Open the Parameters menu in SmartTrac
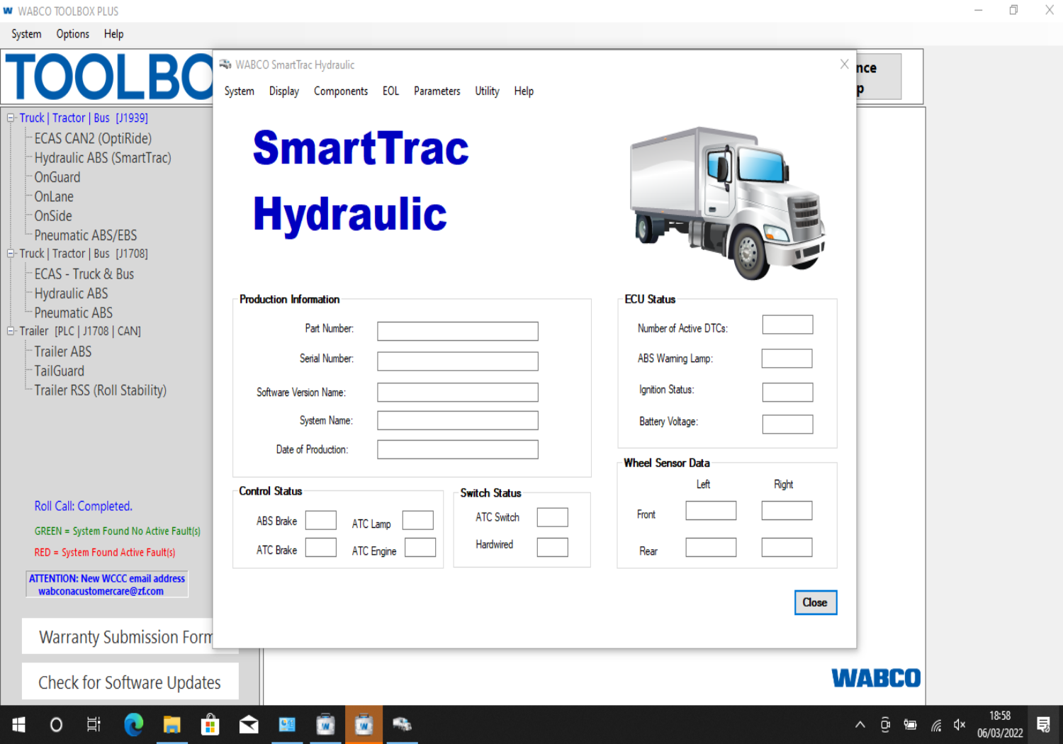Screen dimensions: 1063x744 tap(437, 91)
